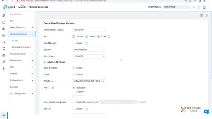Open the Reports chart icon in sidebar
This screenshot has width=212, height=119.
pyautogui.click(x=4, y=68)
